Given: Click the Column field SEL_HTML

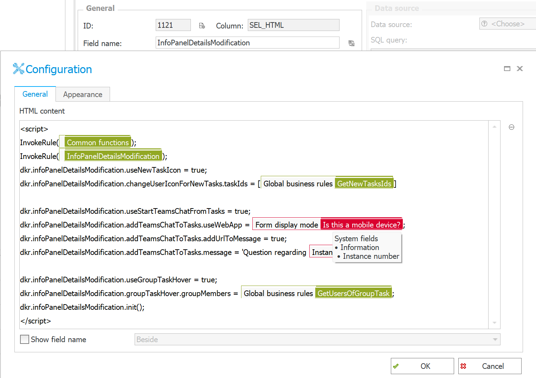Looking at the screenshot, I should pos(293,25).
